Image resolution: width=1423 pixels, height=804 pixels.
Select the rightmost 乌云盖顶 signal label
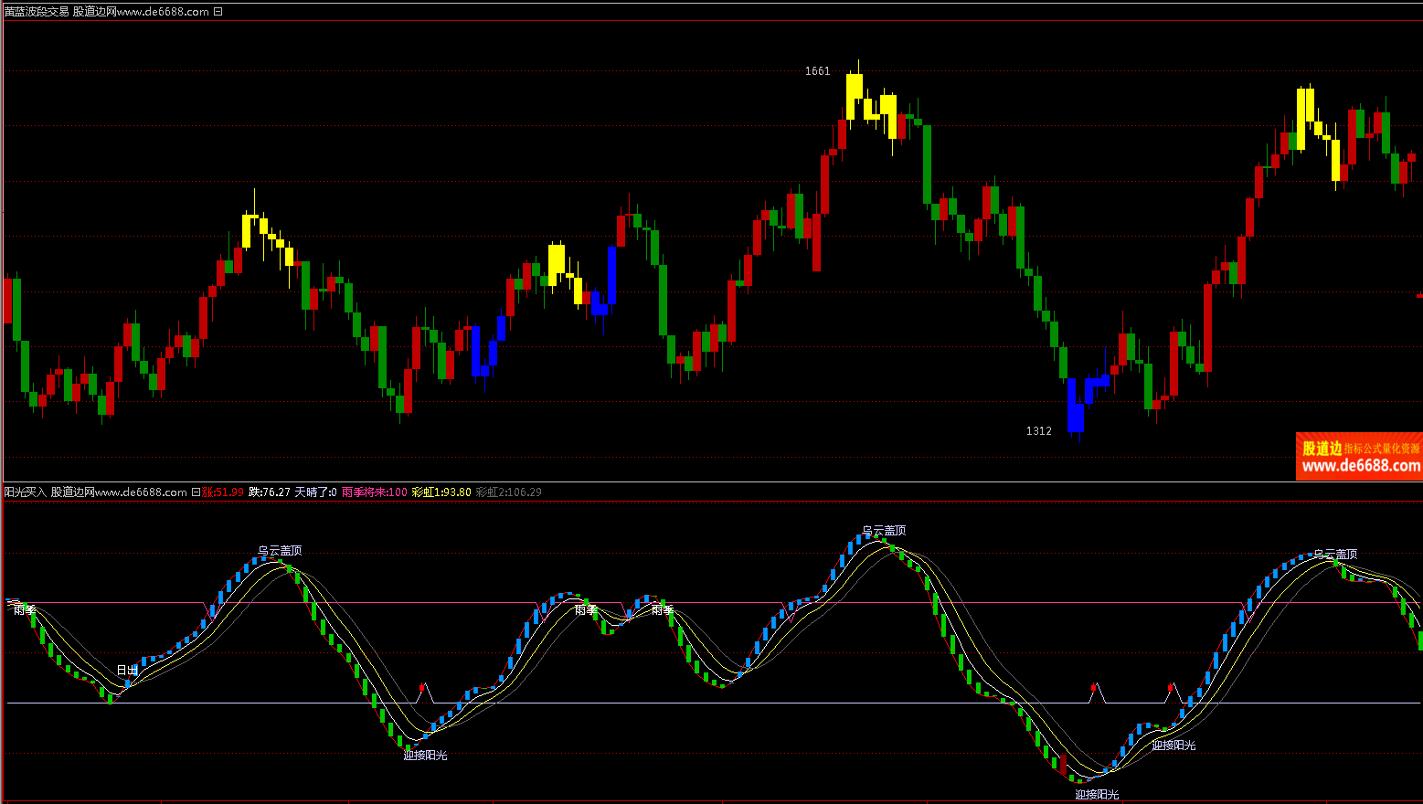pyautogui.click(x=1335, y=555)
